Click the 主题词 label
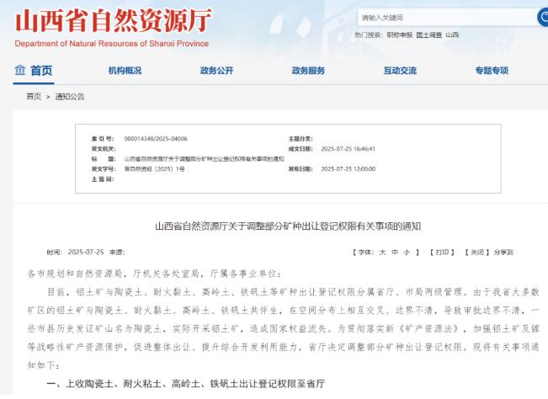548x399 pixels. (x=103, y=179)
